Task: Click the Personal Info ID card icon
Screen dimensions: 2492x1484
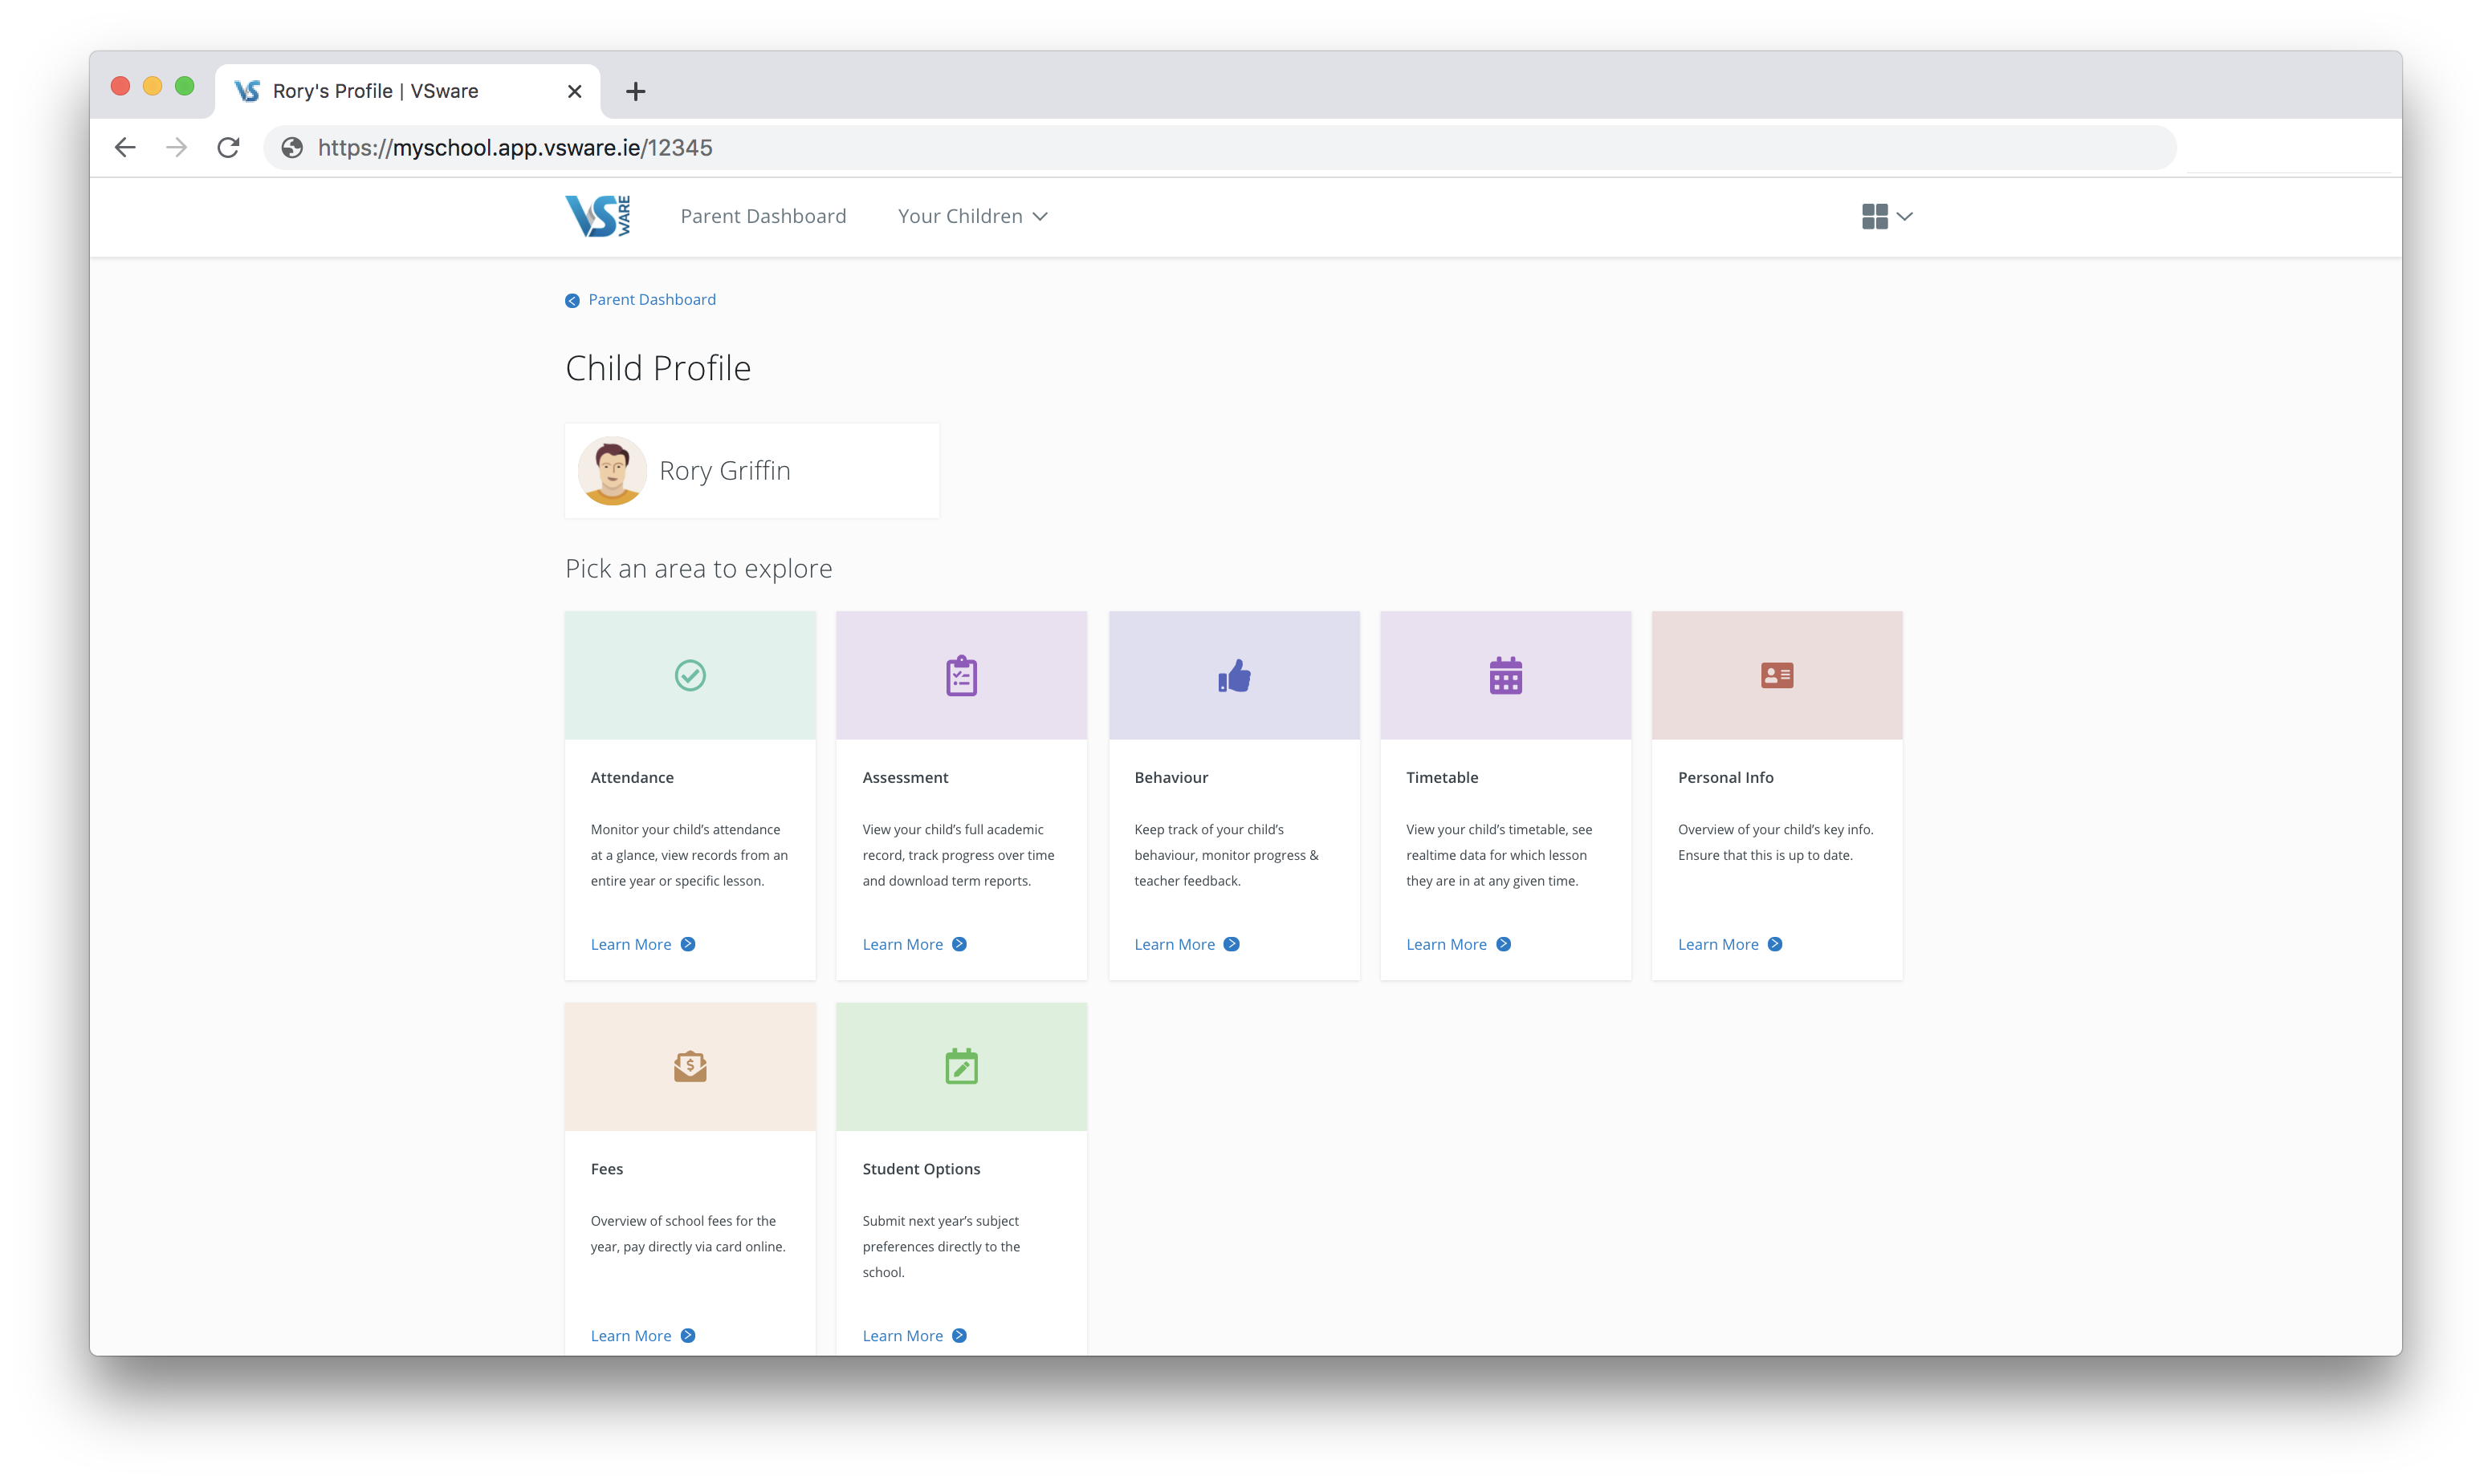Action: click(x=1777, y=676)
